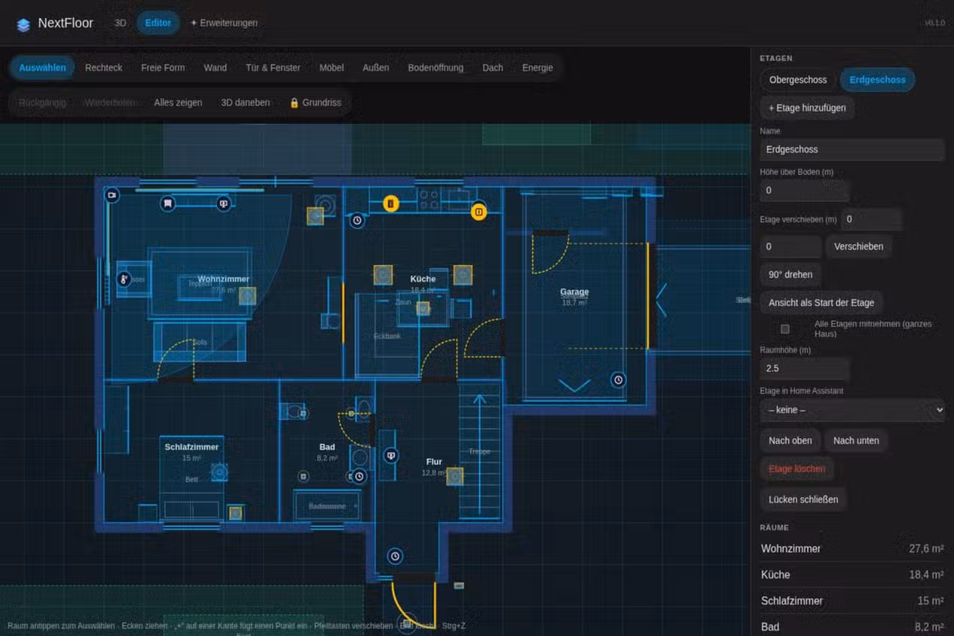Focus the Raumhöhe input field
Viewport: 954px width, 636px height.
(805, 368)
